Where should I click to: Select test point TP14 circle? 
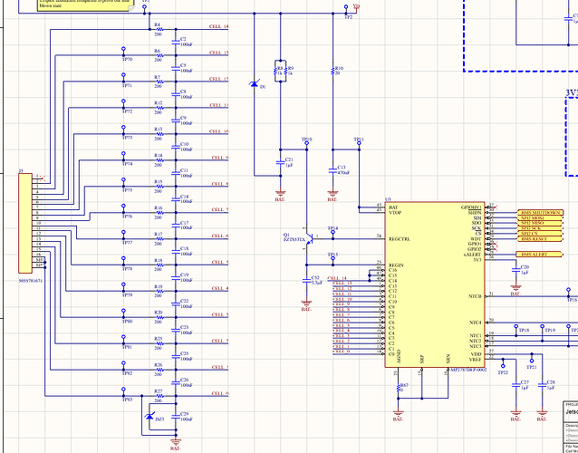[x=332, y=232]
